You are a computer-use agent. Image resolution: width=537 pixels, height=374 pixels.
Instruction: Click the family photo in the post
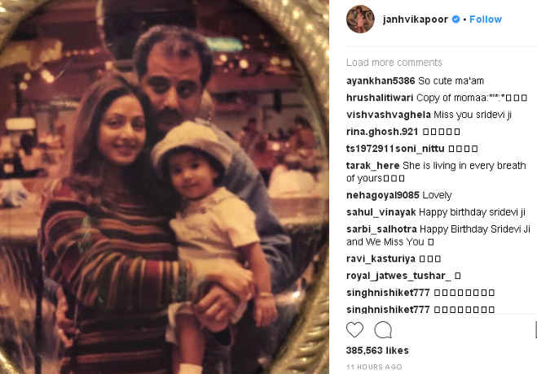pyautogui.click(x=165, y=187)
